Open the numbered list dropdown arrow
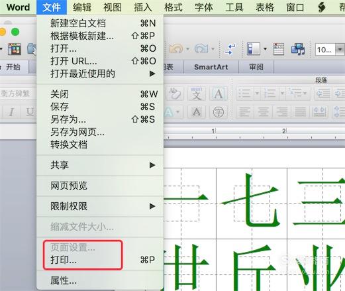The height and width of the screenshot is (291, 345). (x=282, y=93)
